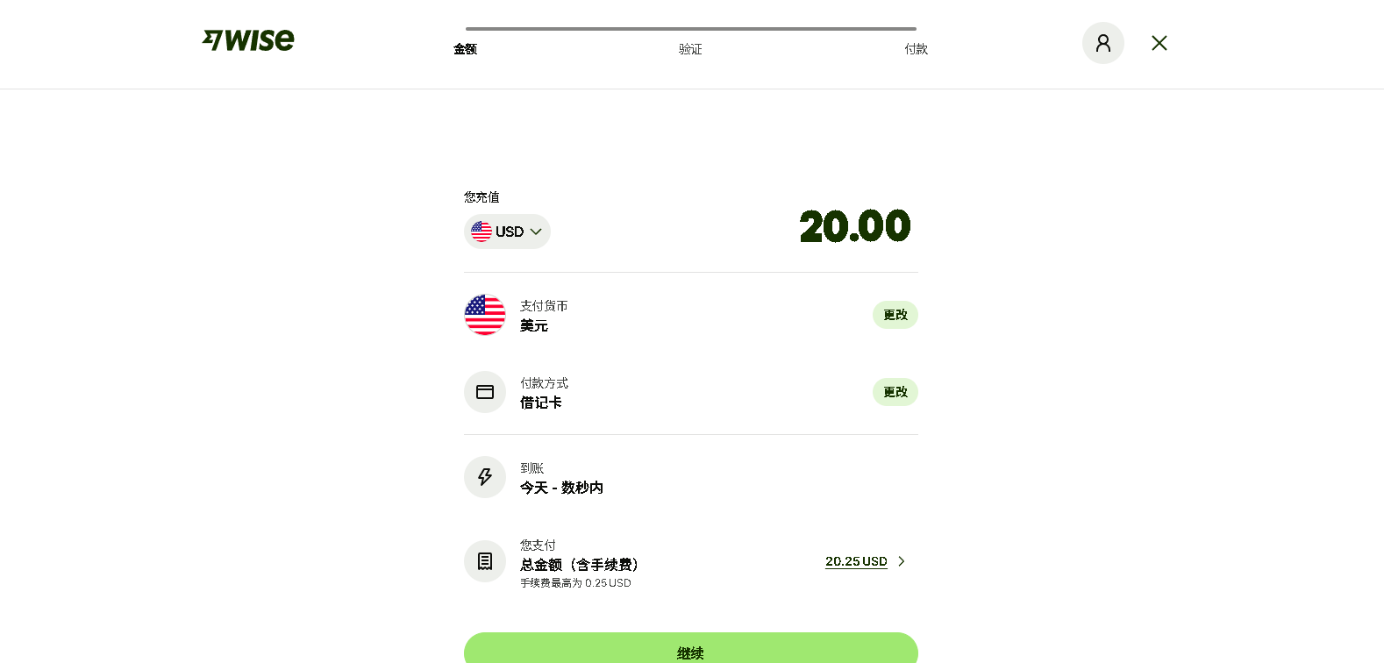Select the 付款 step tab
The height and width of the screenshot is (663, 1384).
(x=917, y=49)
